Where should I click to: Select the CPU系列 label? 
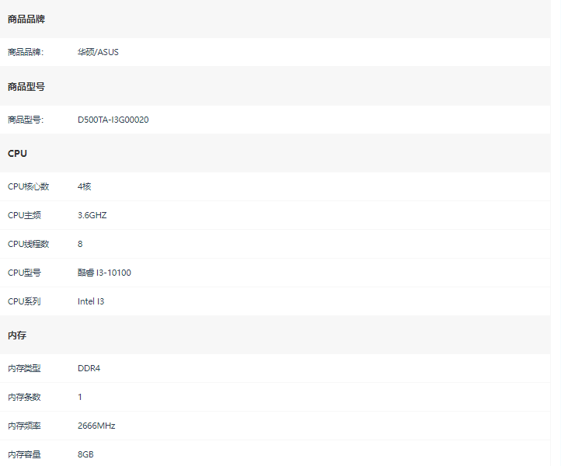pyautogui.click(x=24, y=301)
